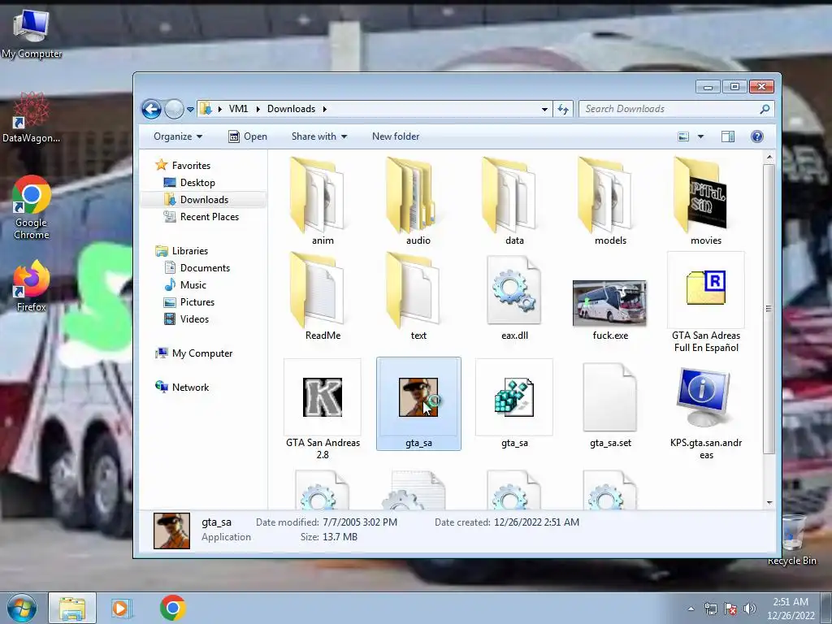Click the file list vertical scrollbar thumb

pyautogui.click(x=769, y=308)
